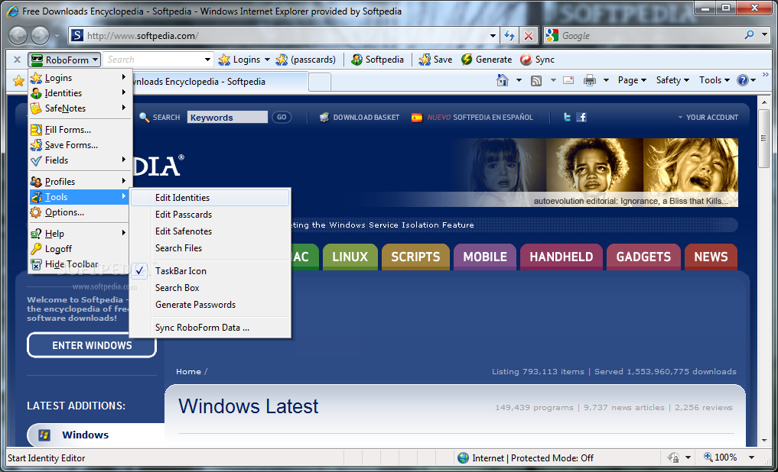Open the IE Tools command bar dropdown

coord(714,80)
